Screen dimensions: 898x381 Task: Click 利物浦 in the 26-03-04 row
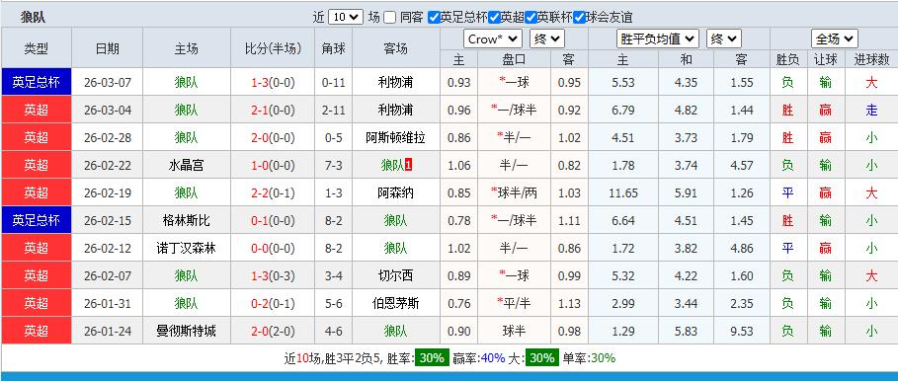click(x=395, y=110)
